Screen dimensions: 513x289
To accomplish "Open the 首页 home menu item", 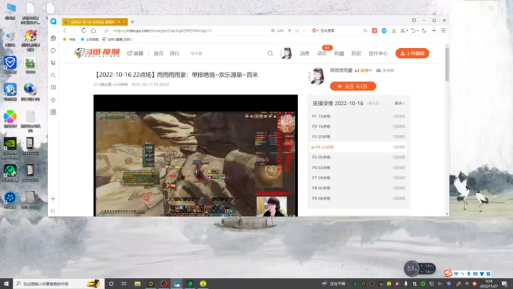I will coord(158,53).
